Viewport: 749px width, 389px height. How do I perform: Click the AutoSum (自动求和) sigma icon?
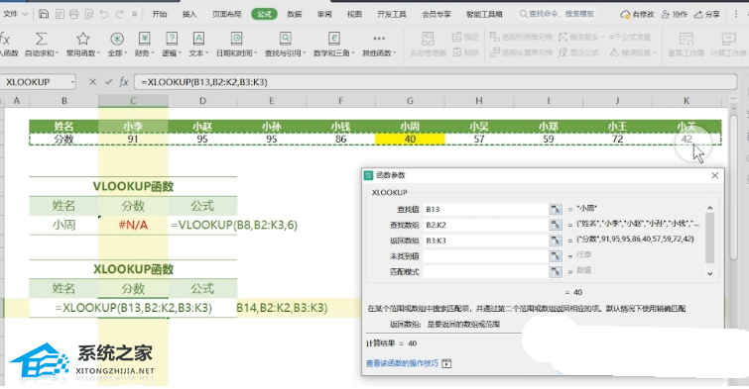42,39
